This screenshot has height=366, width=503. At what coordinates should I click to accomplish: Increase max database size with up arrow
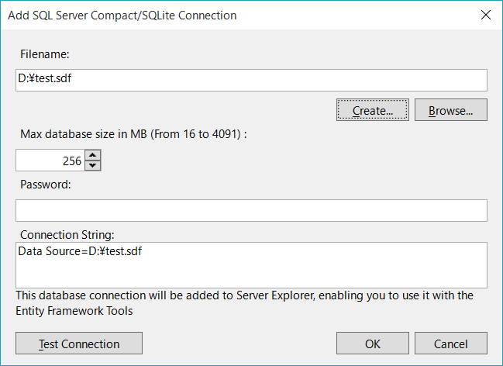[x=93, y=155]
